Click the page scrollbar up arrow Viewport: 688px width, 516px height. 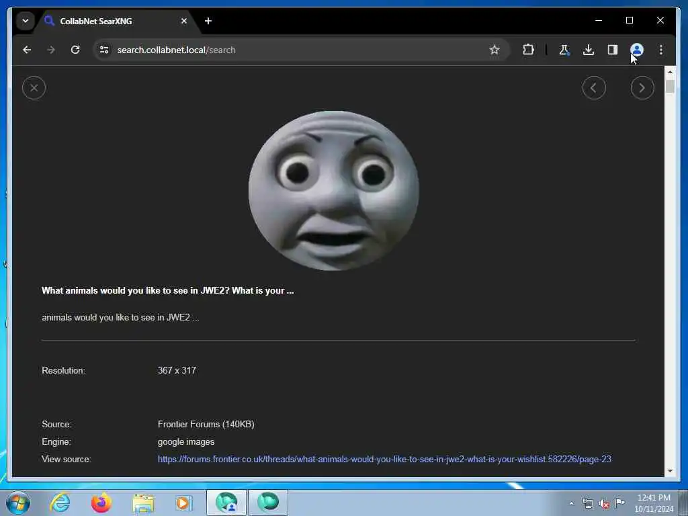[670, 72]
